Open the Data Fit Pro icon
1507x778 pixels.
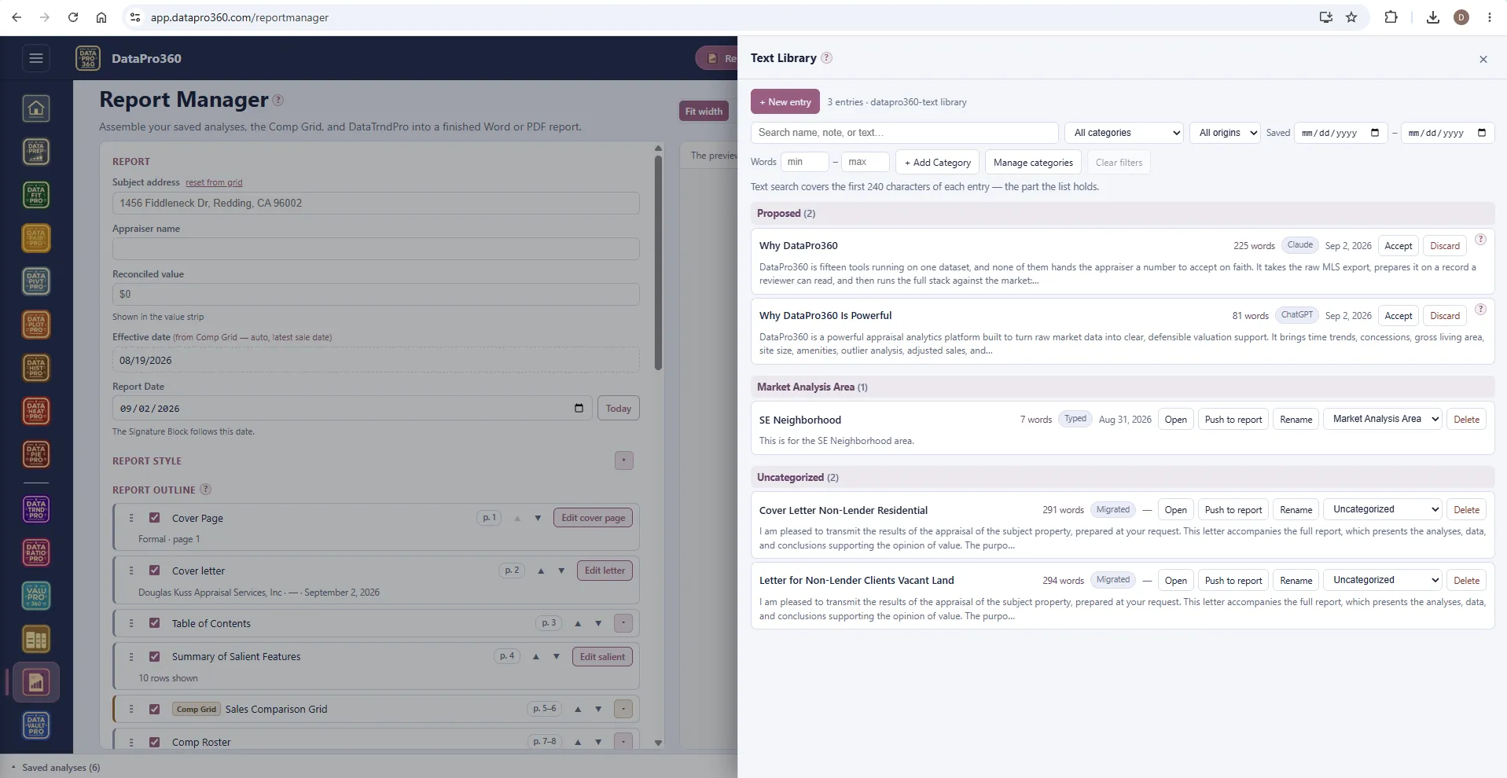[36, 195]
